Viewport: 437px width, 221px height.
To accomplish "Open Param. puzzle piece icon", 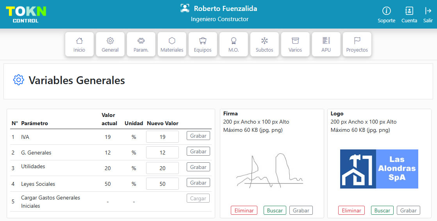I will coord(141,41).
